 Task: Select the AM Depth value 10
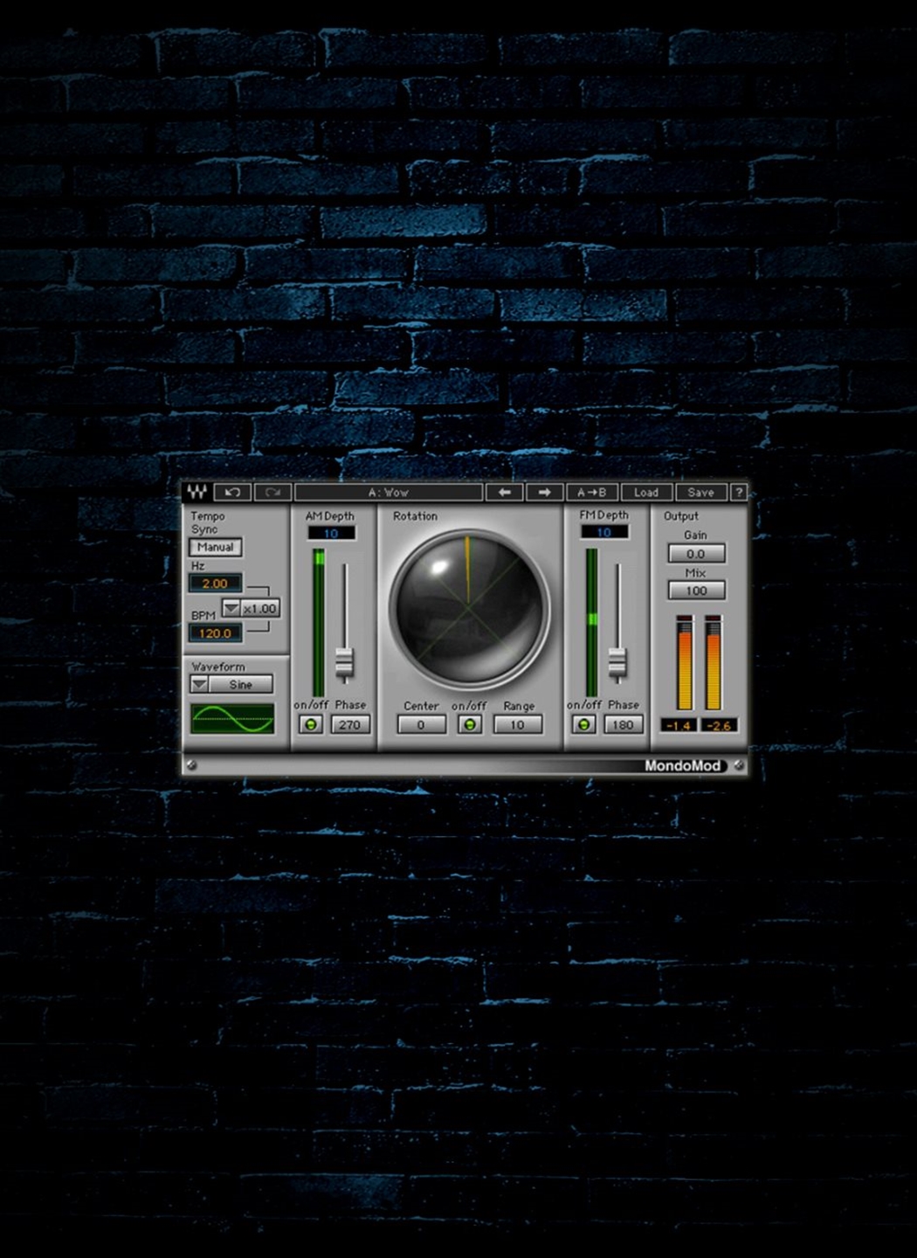(x=331, y=533)
